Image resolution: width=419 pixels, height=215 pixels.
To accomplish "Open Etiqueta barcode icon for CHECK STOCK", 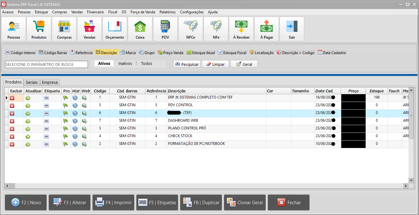I will click(46, 137).
